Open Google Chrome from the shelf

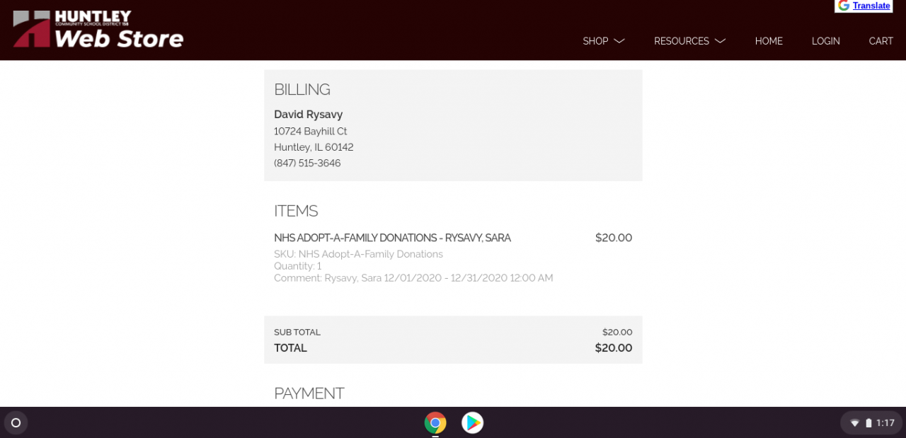435,423
